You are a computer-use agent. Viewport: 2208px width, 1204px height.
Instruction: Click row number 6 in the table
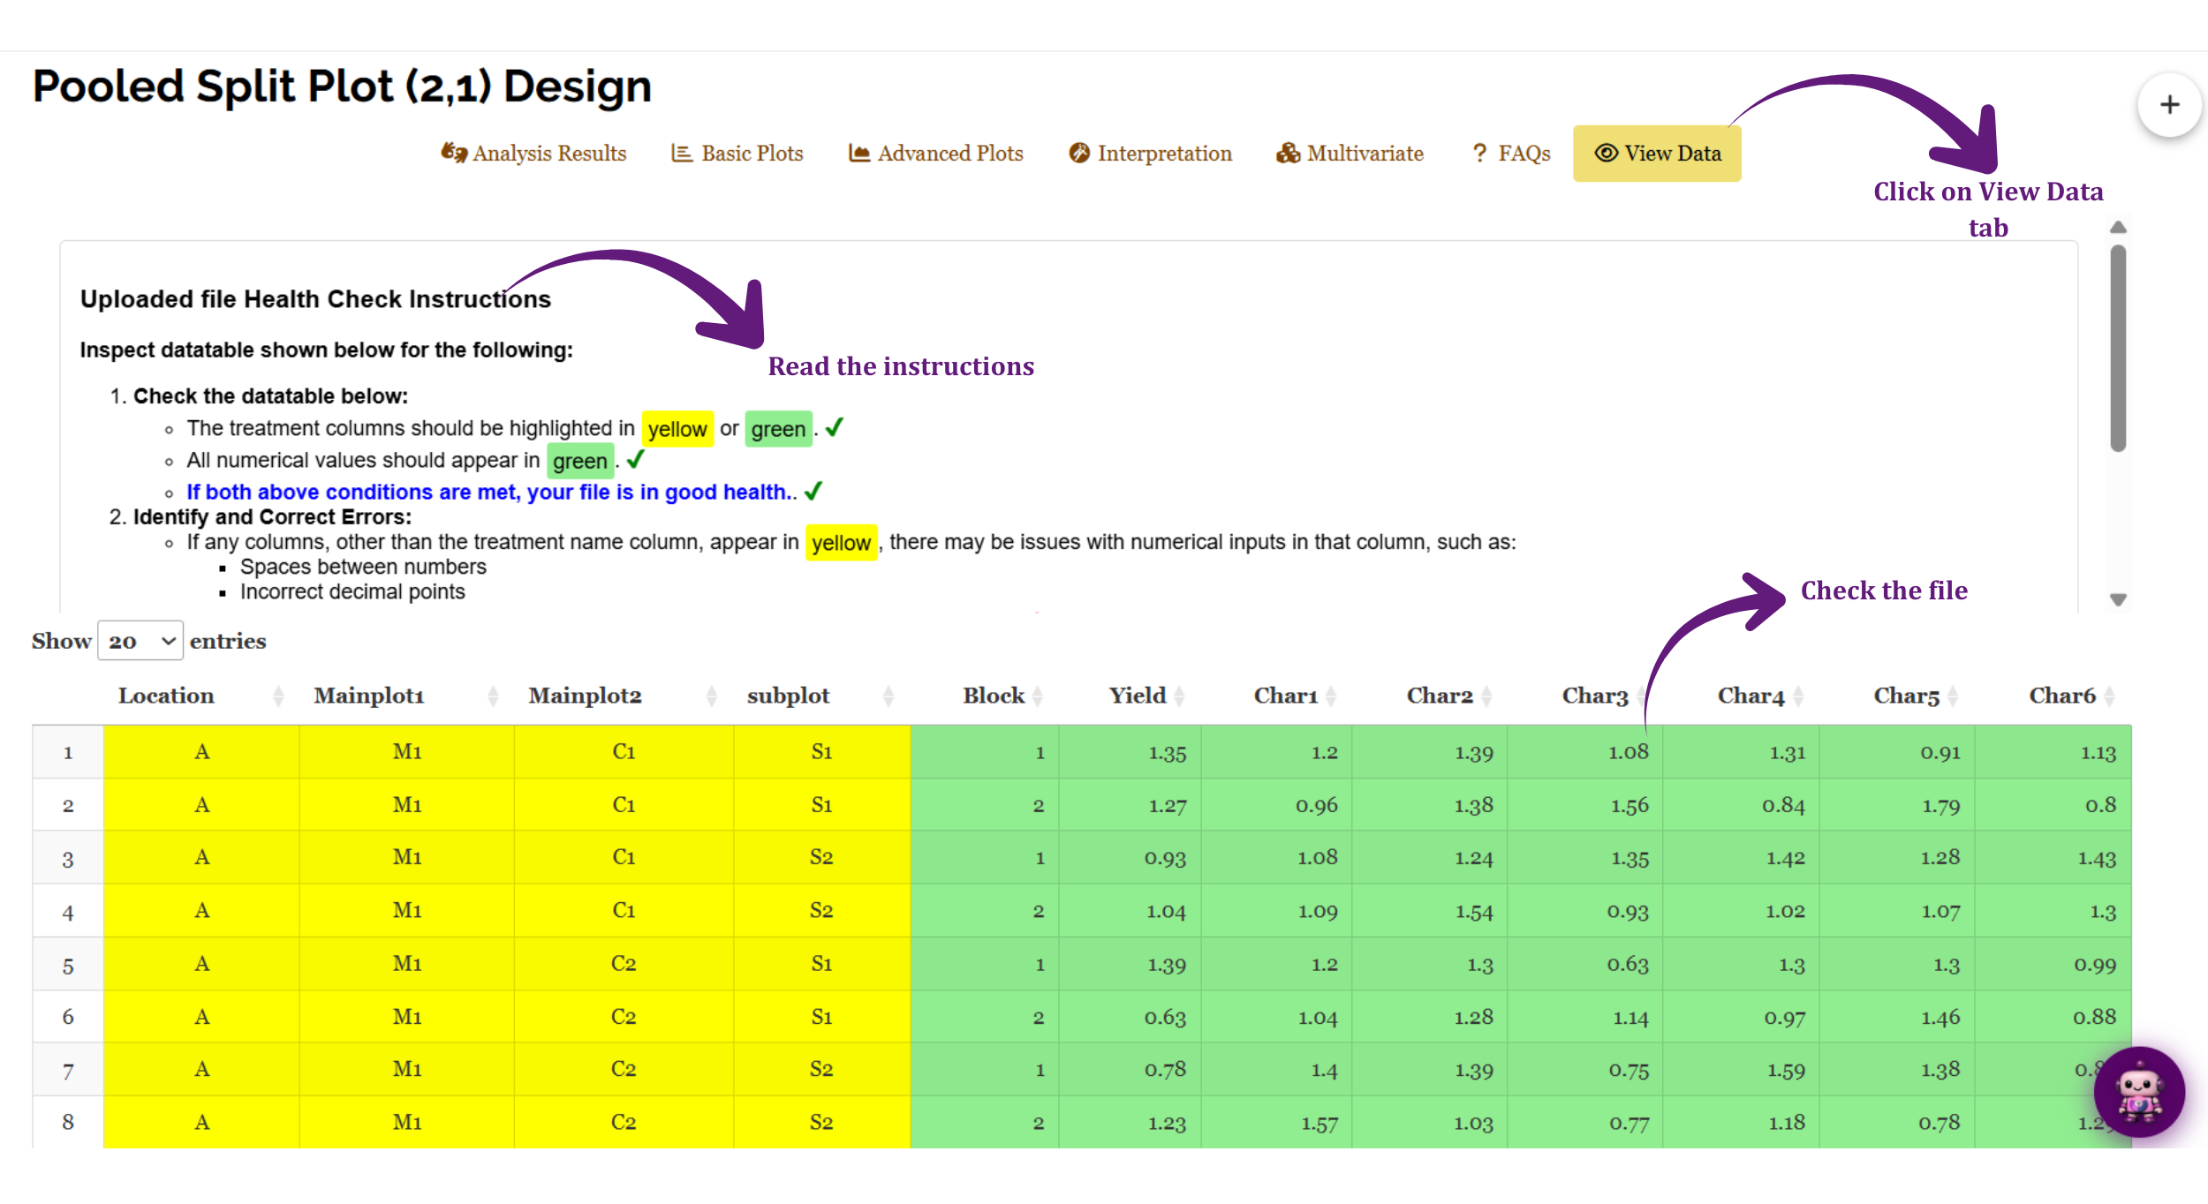68,1017
